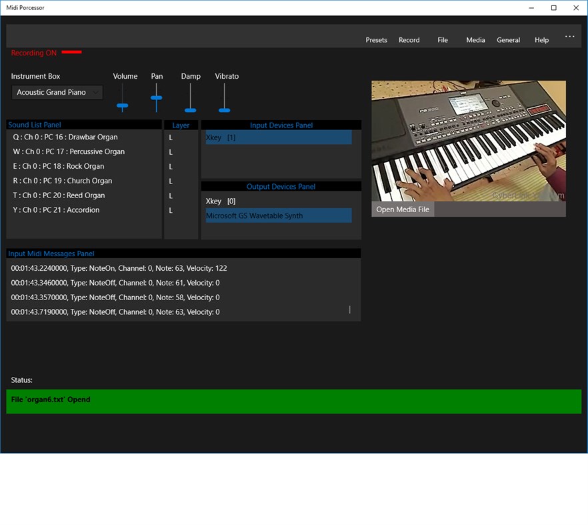Select Microsoft GS Wavetable Synth output device

(278, 215)
